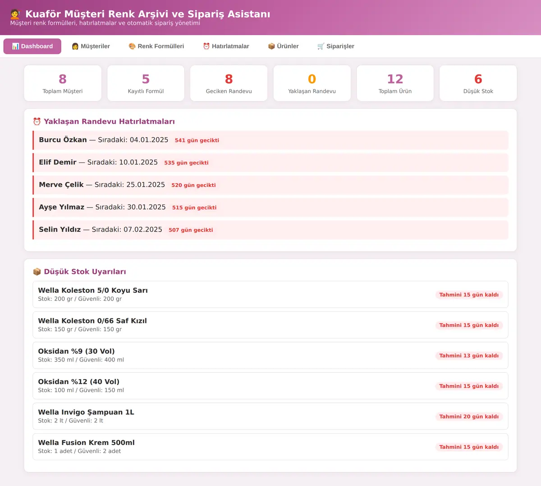541x486 pixels.
Task: Click the hairdresser icon in the page header
Action: 15,14
